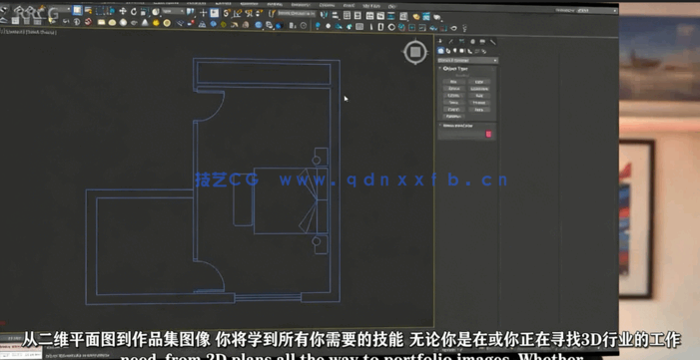700x360 pixels.
Task: Select the Helpers category icon
Action: click(x=469, y=51)
